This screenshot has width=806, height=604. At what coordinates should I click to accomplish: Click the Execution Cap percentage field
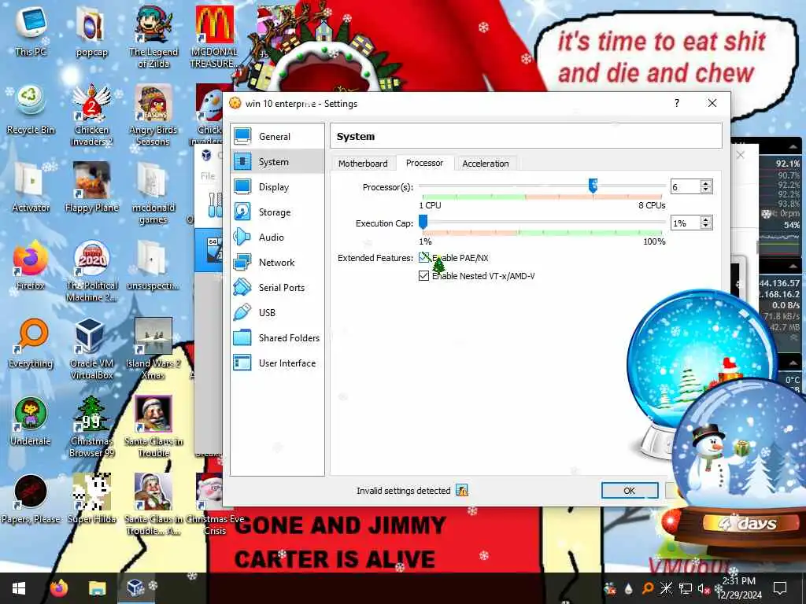(x=686, y=223)
